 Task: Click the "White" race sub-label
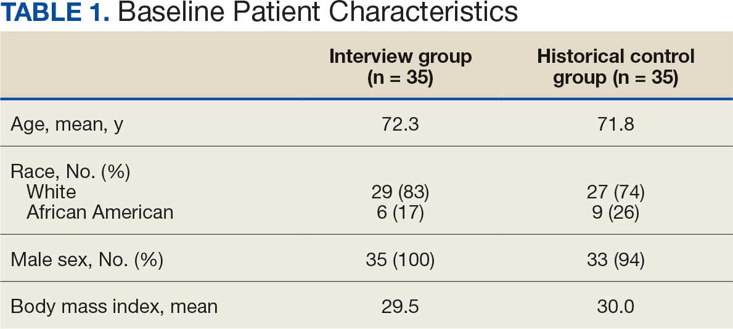(x=51, y=192)
